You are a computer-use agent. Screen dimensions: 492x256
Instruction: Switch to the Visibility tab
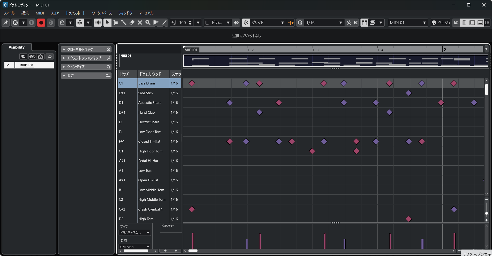coord(17,47)
